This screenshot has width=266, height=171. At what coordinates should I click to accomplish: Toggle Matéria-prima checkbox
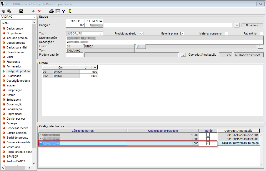point(182,34)
